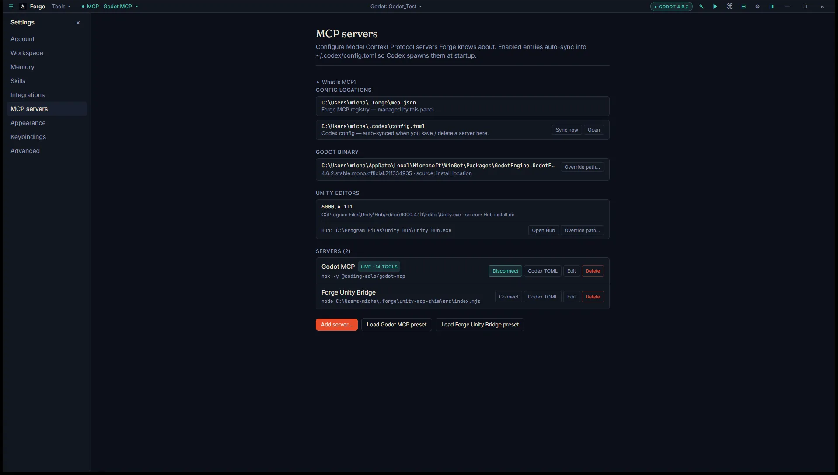Image resolution: width=838 pixels, height=475 pixels.
Task: Click Override path for Godot binary
Action: pos(582,167)
